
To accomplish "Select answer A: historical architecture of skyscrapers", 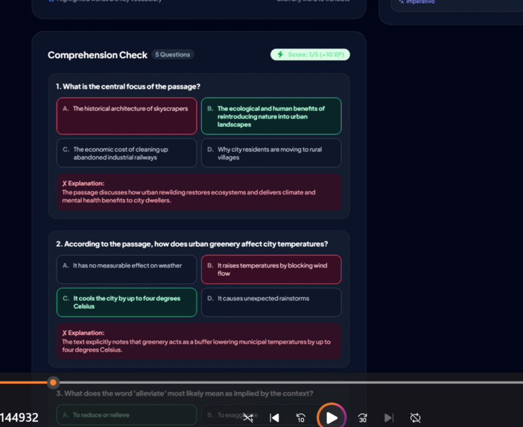I will (x=127, y=116).
